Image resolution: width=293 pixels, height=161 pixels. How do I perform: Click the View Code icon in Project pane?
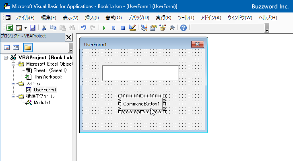[x=7, y=47]
